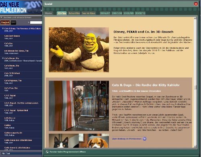Click the Shrek image
This screenshot has width=201, height=157.
pos(79,50)
